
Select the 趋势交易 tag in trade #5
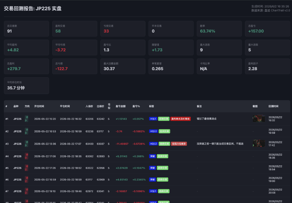tap(162, 168)
